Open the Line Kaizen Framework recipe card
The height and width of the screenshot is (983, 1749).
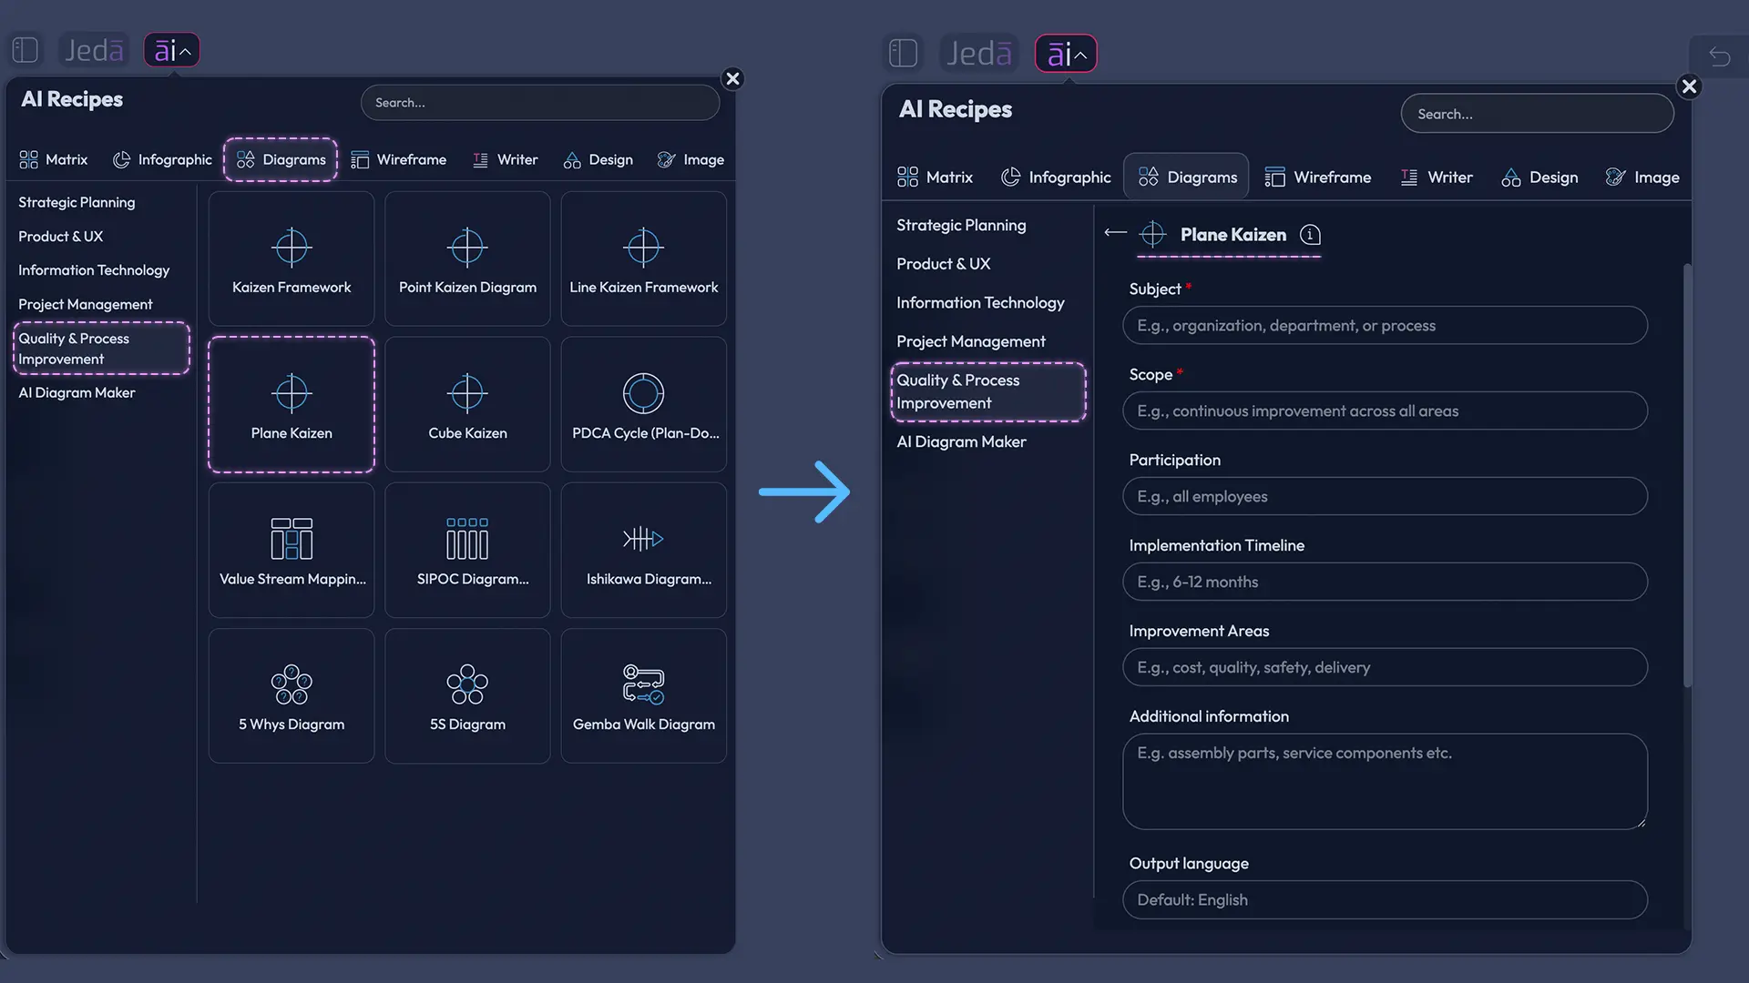coord(644,258)
